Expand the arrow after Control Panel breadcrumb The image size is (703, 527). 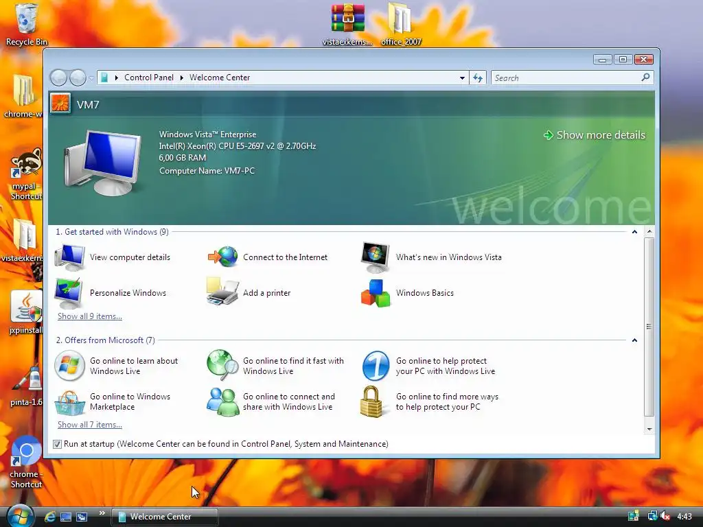tap(181, 78)
